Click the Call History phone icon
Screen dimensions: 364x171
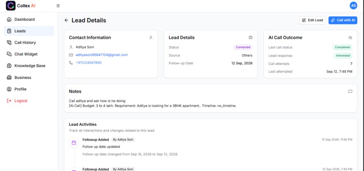(9, 43)
